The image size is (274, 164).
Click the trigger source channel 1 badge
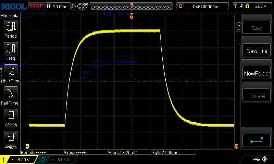[x=247, y=6]
